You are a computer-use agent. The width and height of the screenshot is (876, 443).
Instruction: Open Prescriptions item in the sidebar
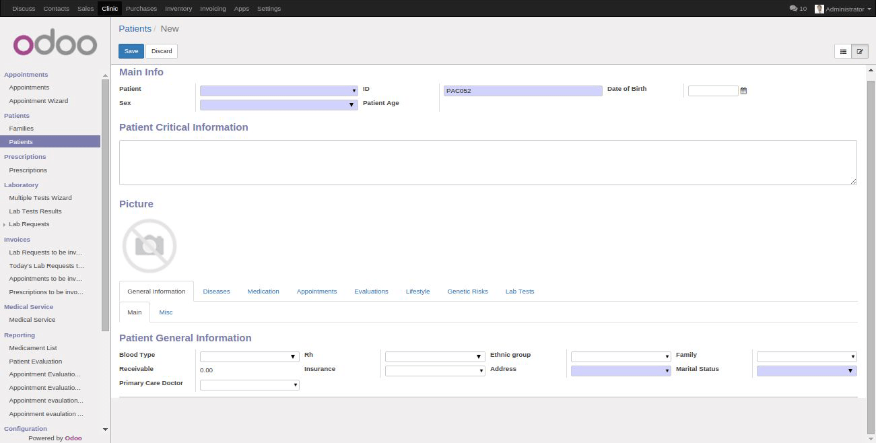pyautogui.click(x=28, y=170)
